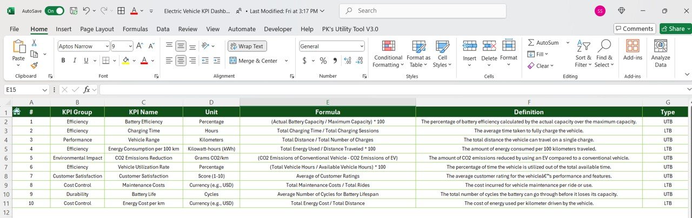Click the Paste clipboard icon

pyautogui.click(x=18, y=47)
